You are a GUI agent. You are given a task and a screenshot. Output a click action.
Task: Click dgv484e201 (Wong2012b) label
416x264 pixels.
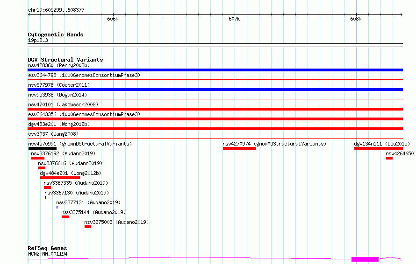tap(71, 173)
